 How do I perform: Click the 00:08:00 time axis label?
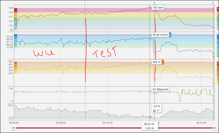[61, 123]
